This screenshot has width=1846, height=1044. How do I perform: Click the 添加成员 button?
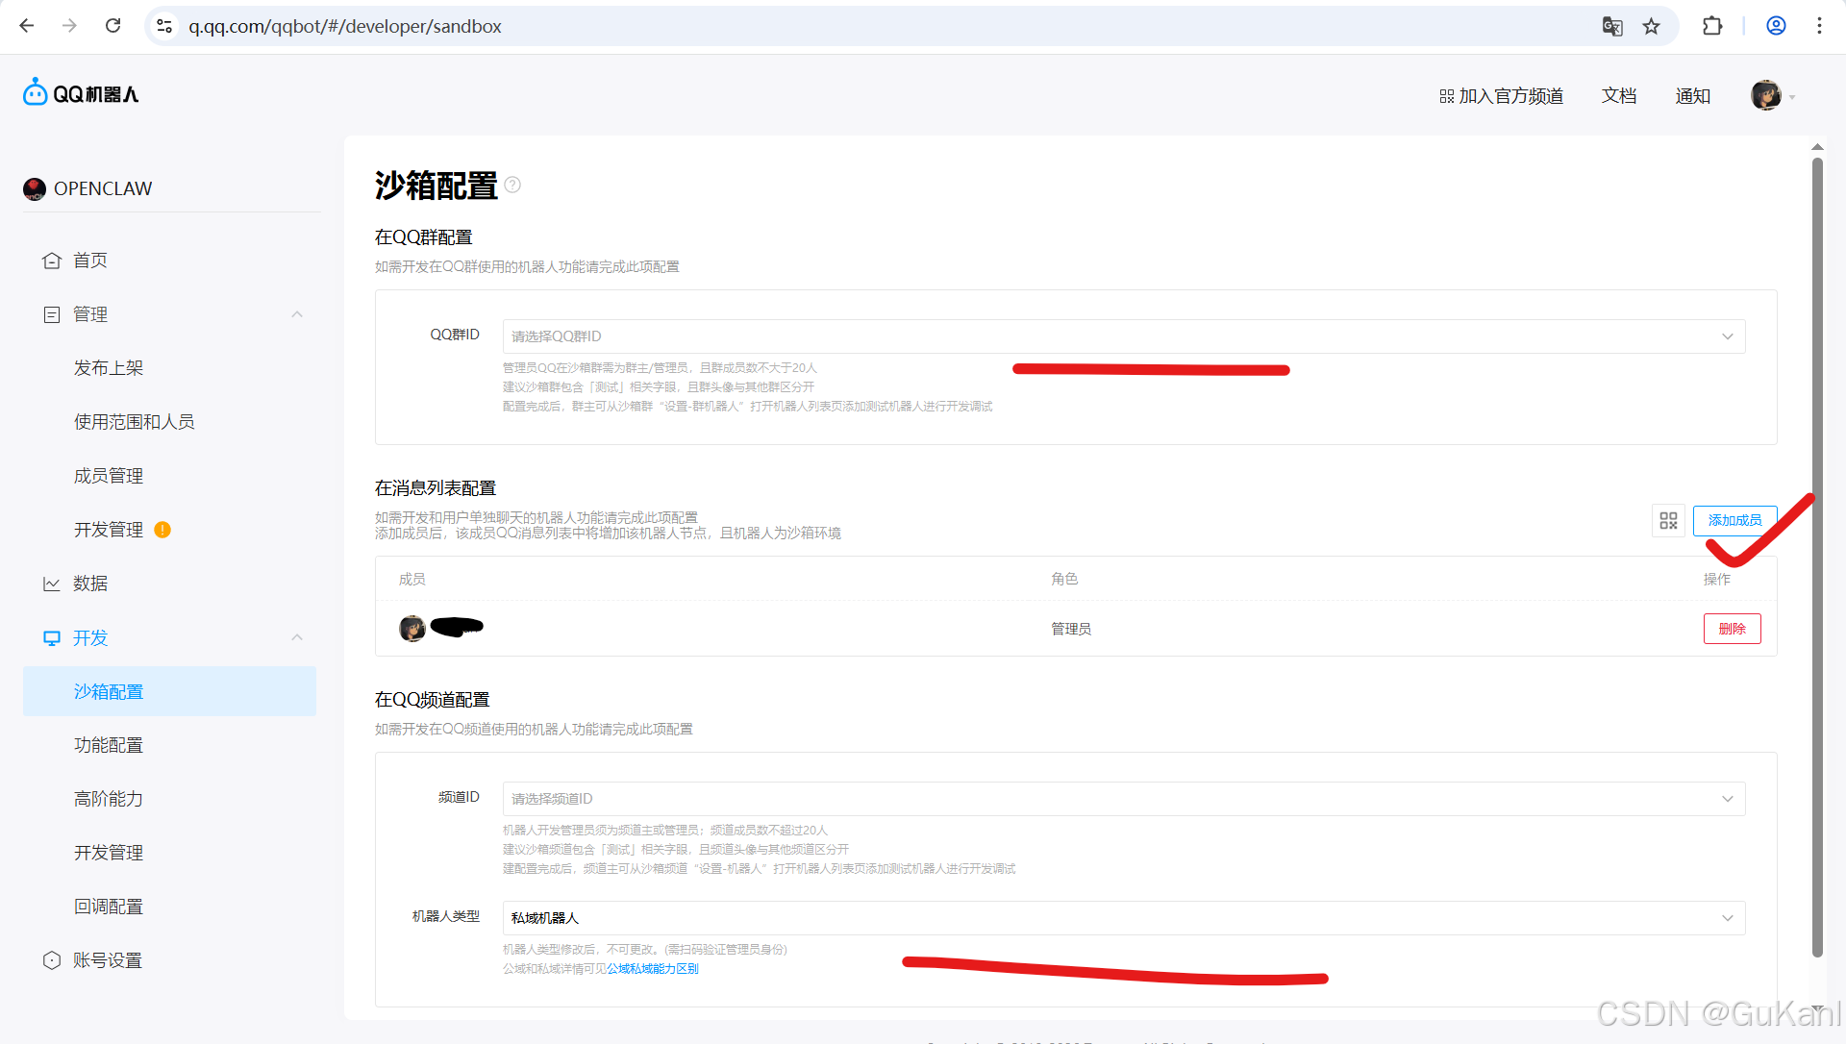click(1734, 520)
